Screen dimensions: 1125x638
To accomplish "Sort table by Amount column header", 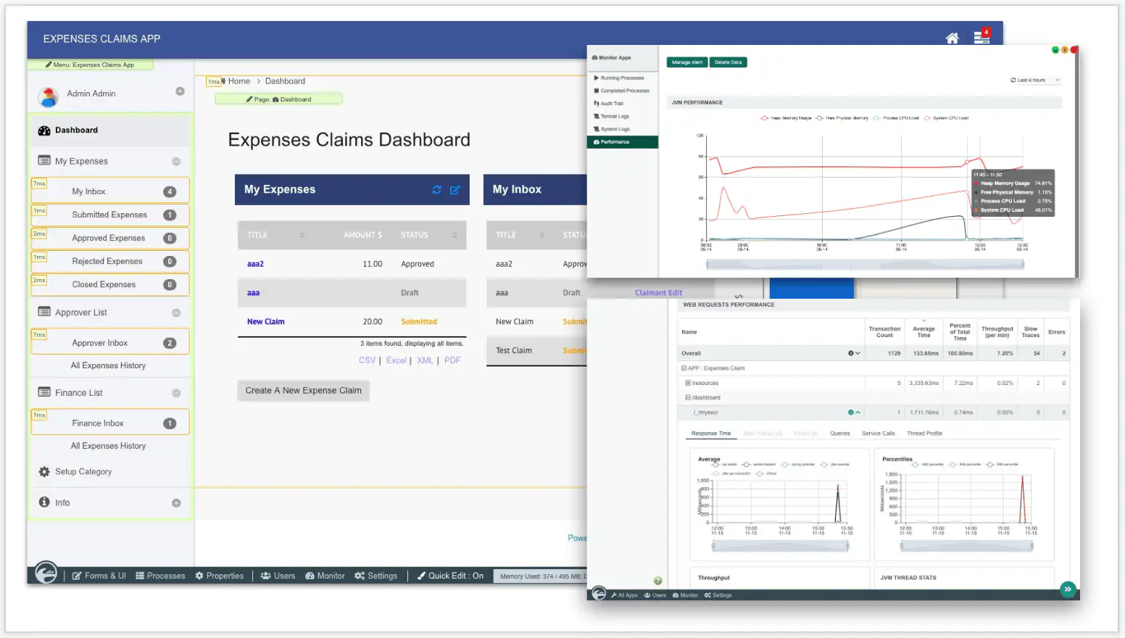I will (362, 235).
